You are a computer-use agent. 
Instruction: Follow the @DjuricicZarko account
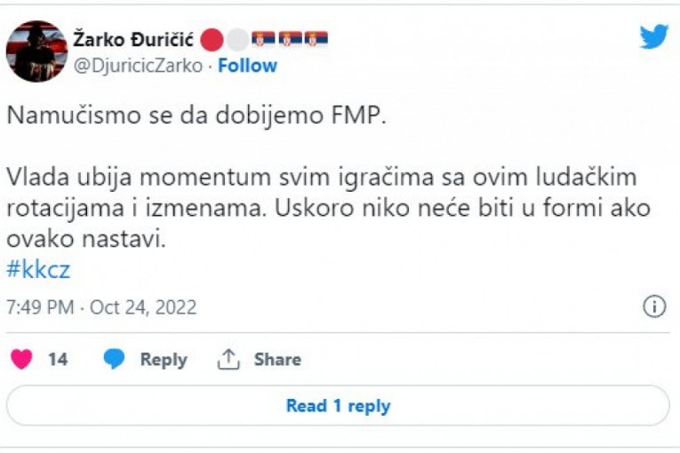click(247, 66)
